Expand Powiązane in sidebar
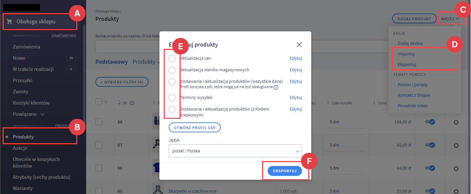Image resolution: width=471 pixels, height=194 pixels. point(29,114)
